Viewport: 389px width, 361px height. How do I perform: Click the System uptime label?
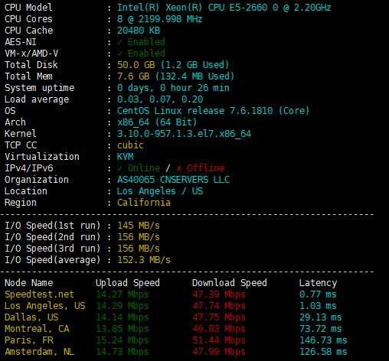40,88
